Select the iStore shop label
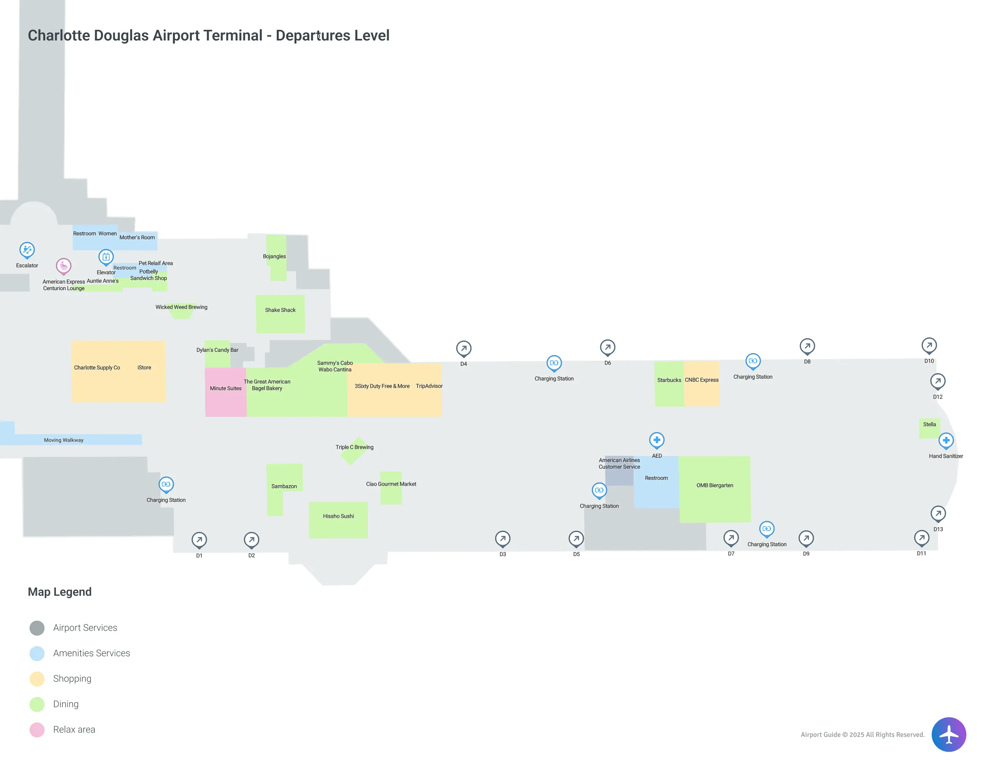 pos(144,368)
